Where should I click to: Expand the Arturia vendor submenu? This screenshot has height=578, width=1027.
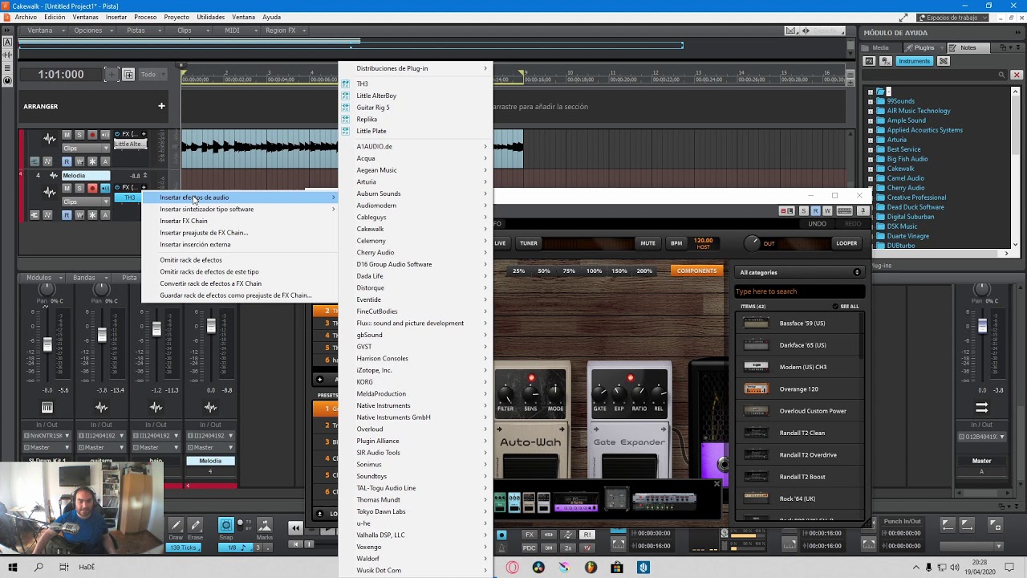click(x=416, y=181)
